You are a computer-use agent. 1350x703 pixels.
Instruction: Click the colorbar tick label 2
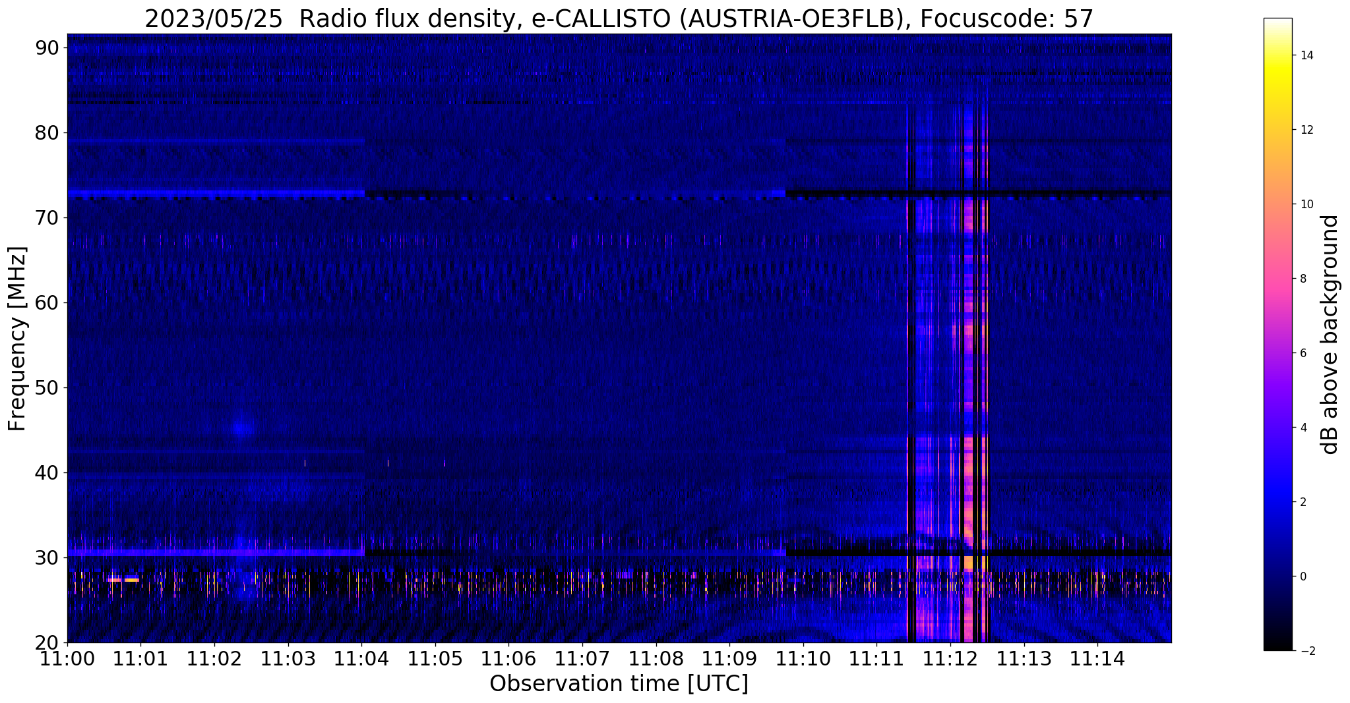coord(1303,502)
